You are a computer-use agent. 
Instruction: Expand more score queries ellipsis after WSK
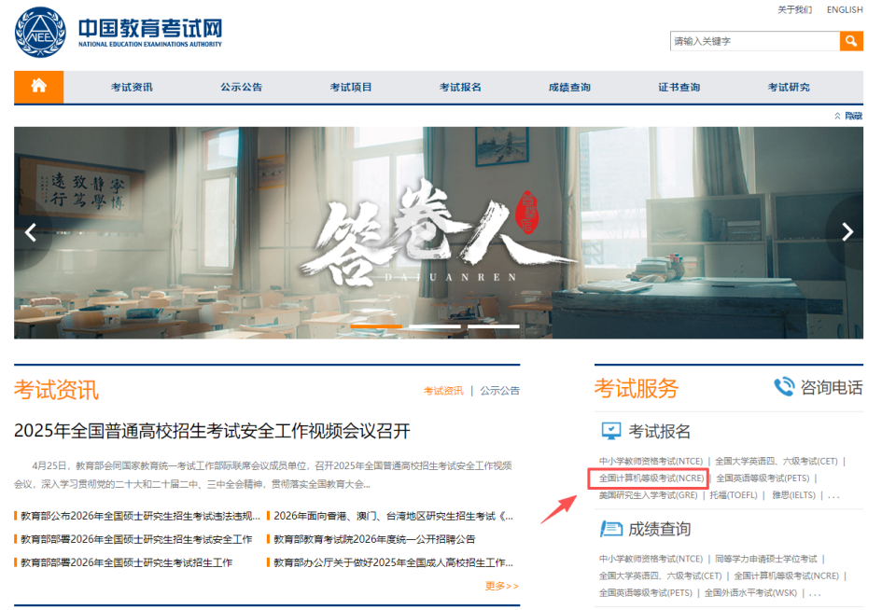point(815,594)
